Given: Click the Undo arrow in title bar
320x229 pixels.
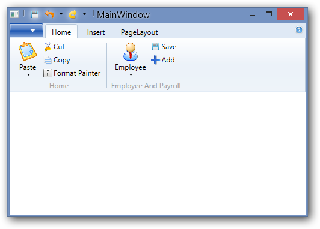Looking at the screenshot, I should (x=49, y=14).
